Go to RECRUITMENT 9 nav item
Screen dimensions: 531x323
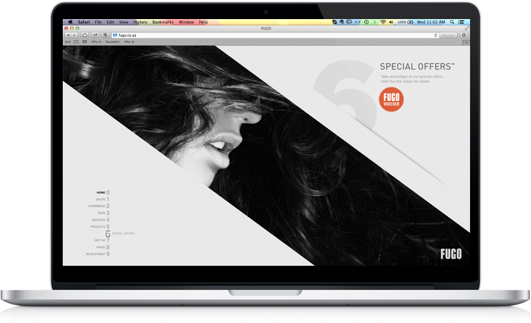(x=98, y=254)
